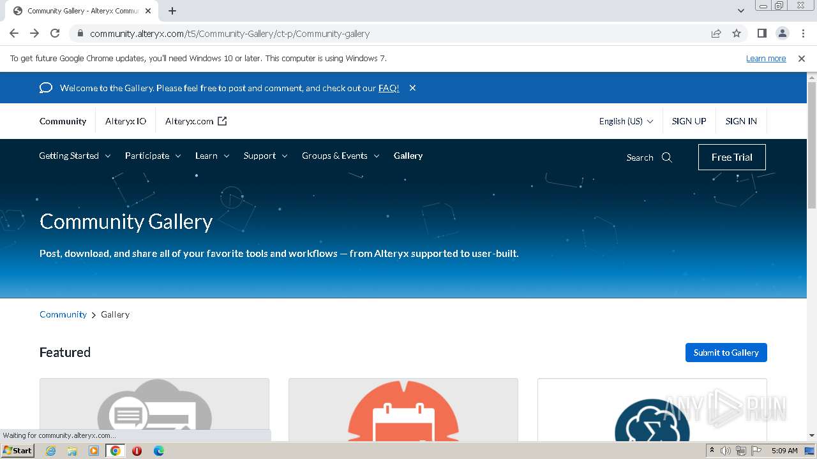This screenshot has height=459, width=817.
Task: Click the SIGN UP link
Action: pyautogui.click(x=689, y=121)
